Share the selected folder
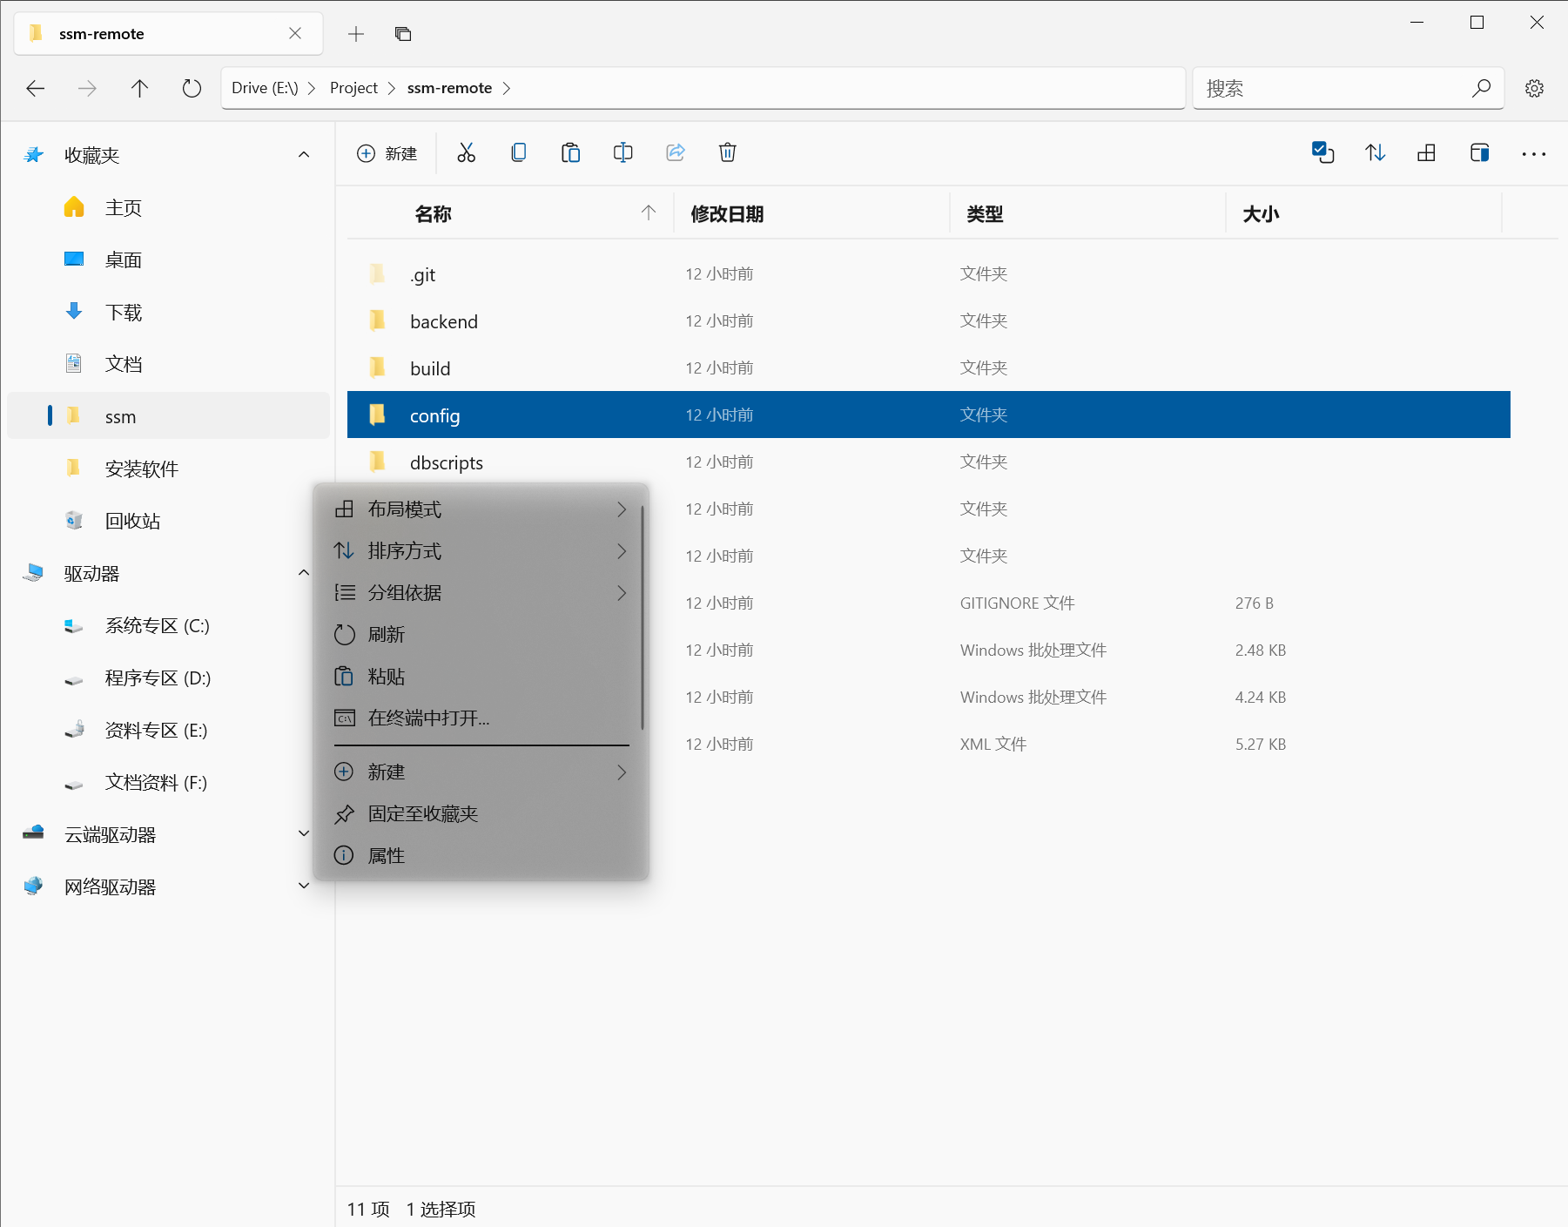 click(x=676, y=152)
